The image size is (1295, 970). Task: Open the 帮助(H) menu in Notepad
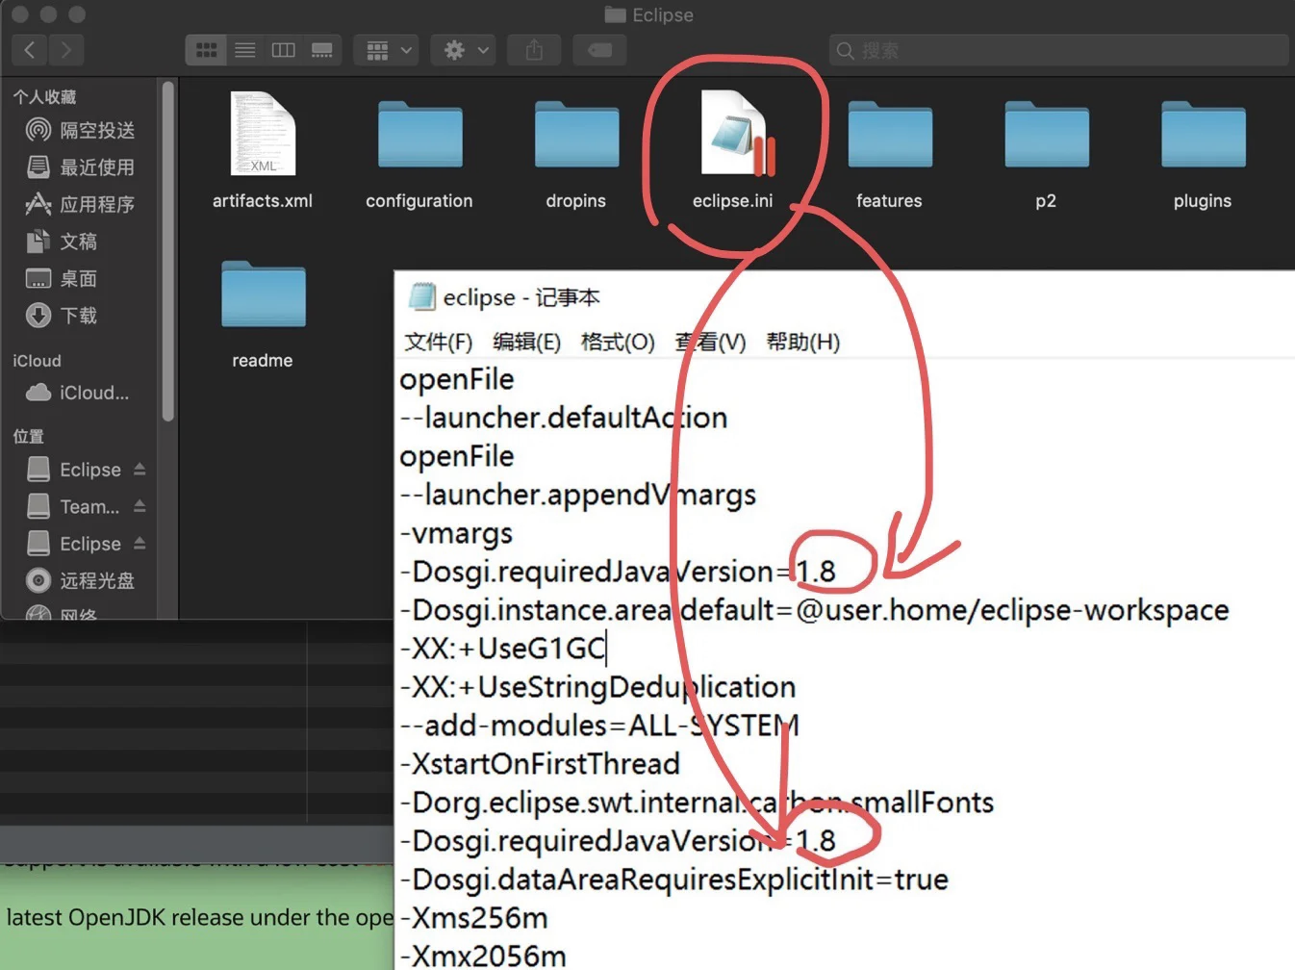(x=802, y=342)
